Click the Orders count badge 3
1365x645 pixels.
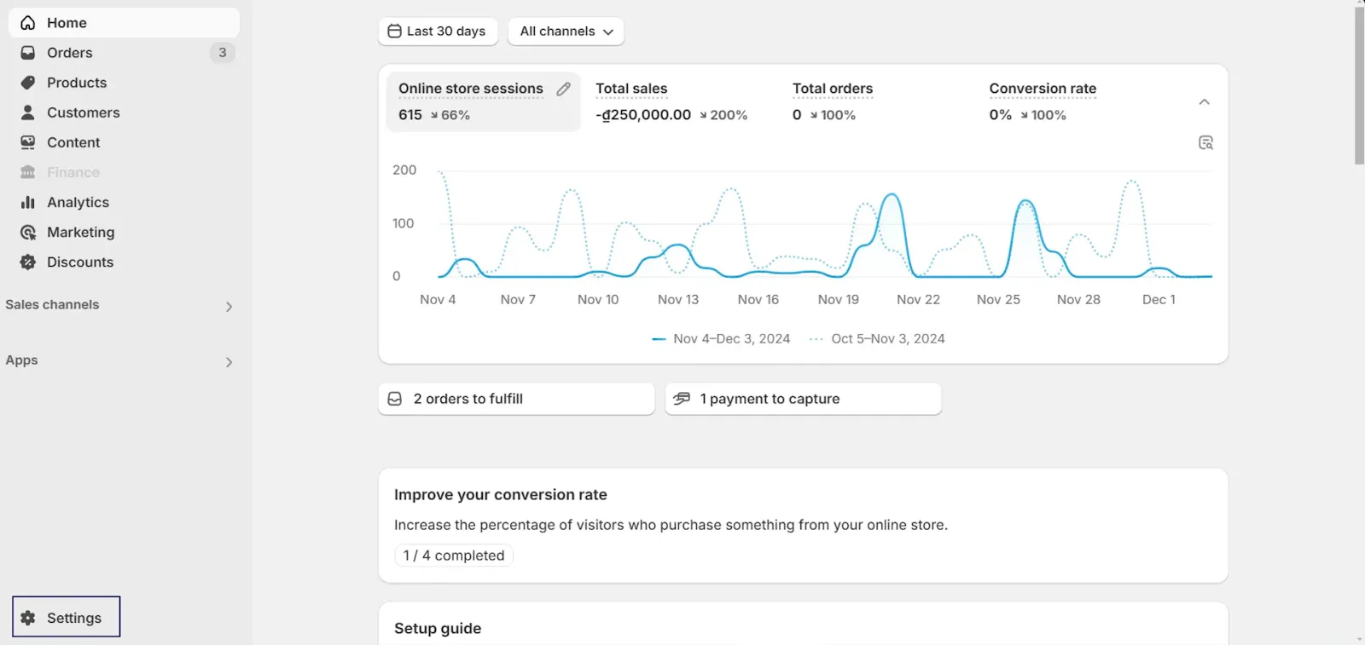(223, 53)
